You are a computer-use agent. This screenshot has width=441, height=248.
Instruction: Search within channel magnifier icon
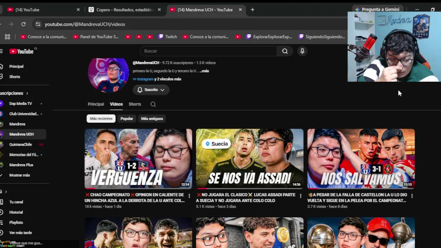[x=153, y=104]
